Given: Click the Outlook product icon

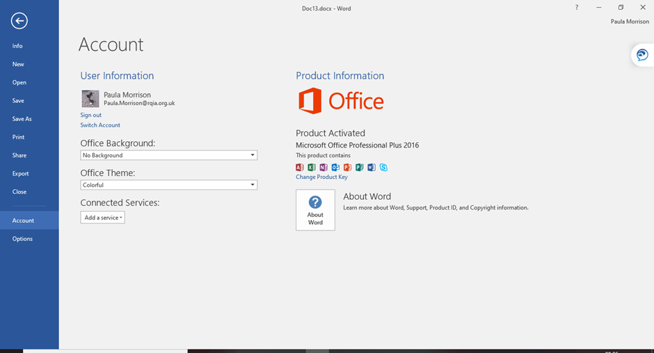Looking at the screenshot, I should (335, 167).
